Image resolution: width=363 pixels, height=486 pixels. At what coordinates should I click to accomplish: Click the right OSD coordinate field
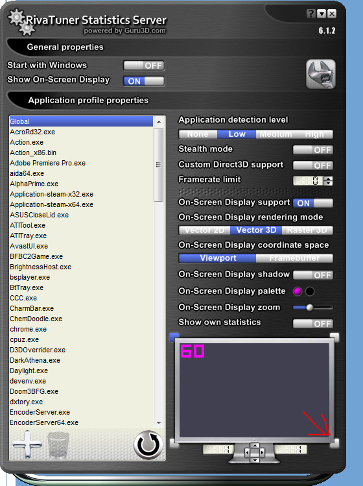290,450
